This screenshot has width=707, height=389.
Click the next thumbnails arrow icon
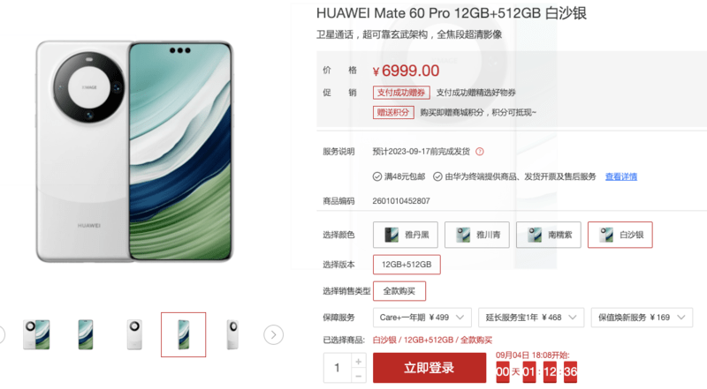tap(273, 334)
